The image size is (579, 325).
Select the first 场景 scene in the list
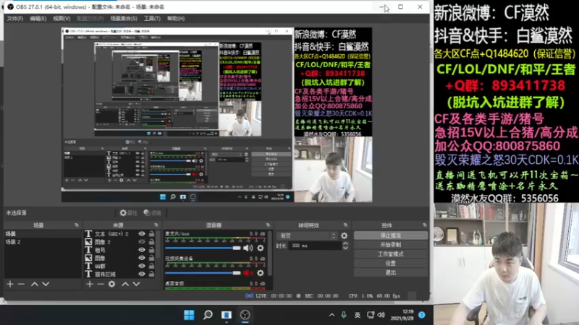43,233
